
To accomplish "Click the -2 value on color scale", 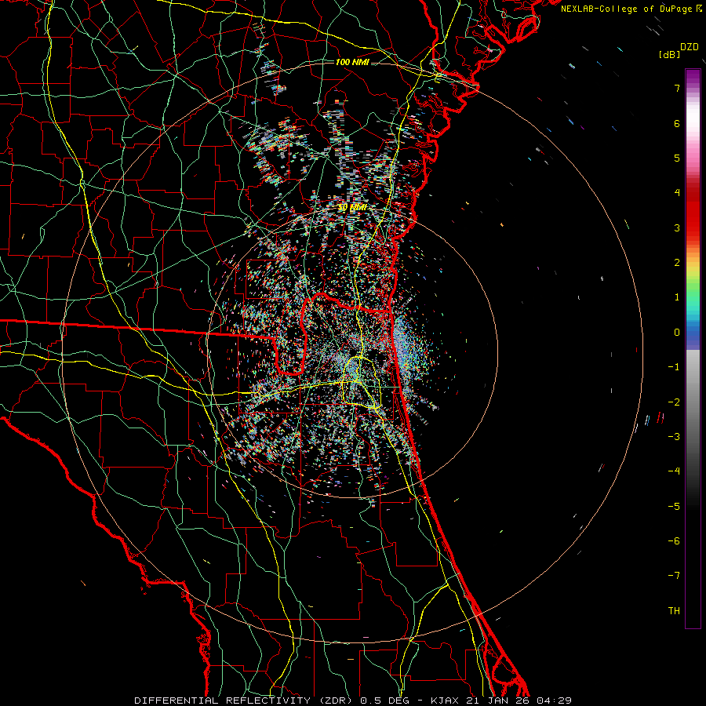I will coord(674,402).
